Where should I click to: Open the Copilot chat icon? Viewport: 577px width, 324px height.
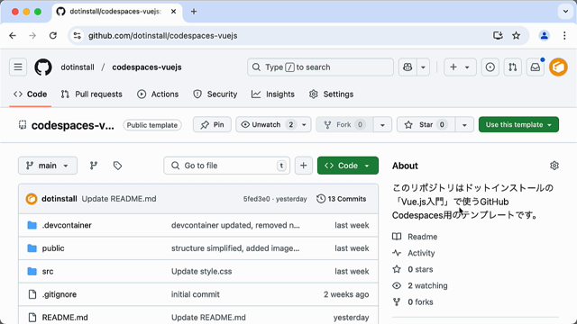click(x=408, y=67)
